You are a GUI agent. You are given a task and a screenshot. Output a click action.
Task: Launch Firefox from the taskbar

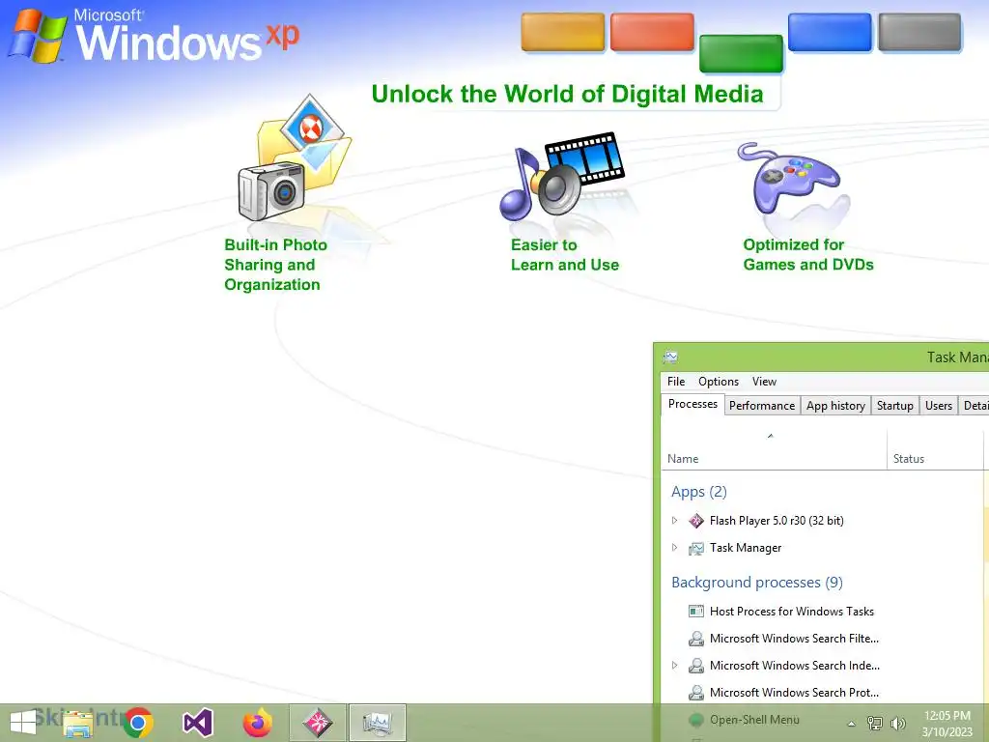click(257, 723)
